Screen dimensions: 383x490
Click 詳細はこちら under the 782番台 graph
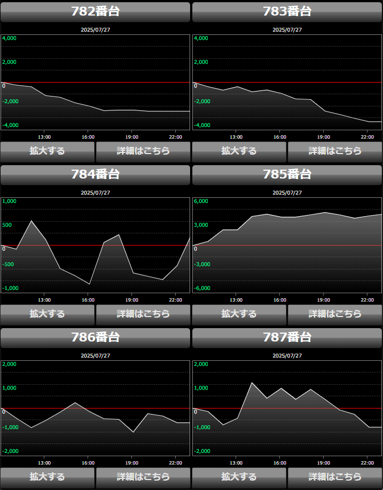pos(143,152)
